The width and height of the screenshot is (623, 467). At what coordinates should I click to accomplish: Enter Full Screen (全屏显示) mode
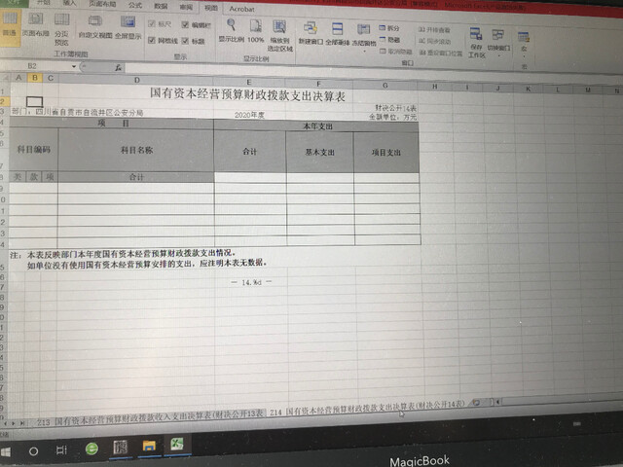coord(128,27)
